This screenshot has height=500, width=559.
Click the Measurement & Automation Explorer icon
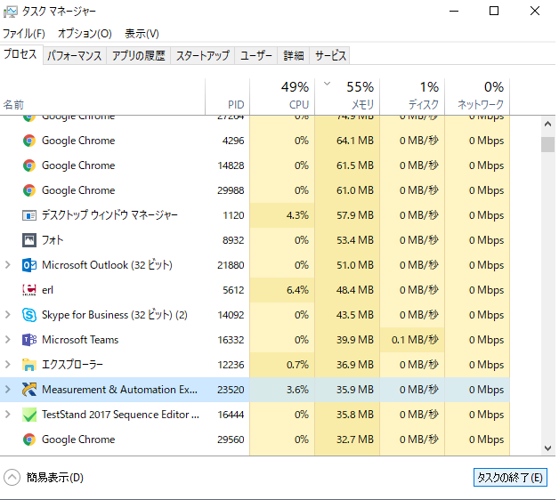pyautogui.click(x=29, y=390)
